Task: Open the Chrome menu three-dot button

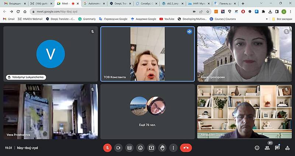Action: pyautogui.click(x=290, y=11)
